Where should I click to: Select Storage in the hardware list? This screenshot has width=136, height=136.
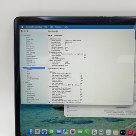tap(29, 77)
